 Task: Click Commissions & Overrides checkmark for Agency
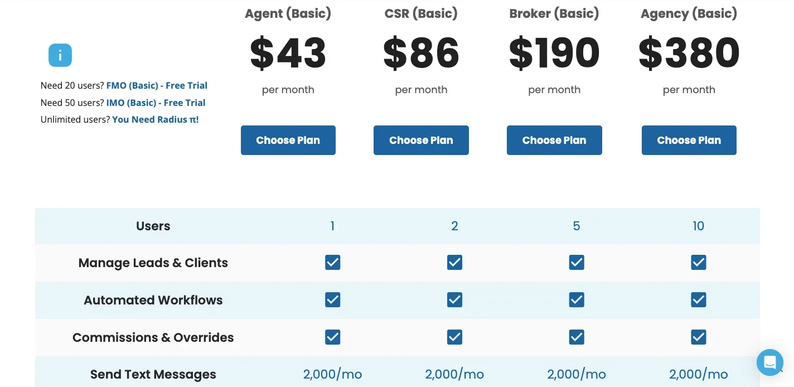(x=698, y=337)
